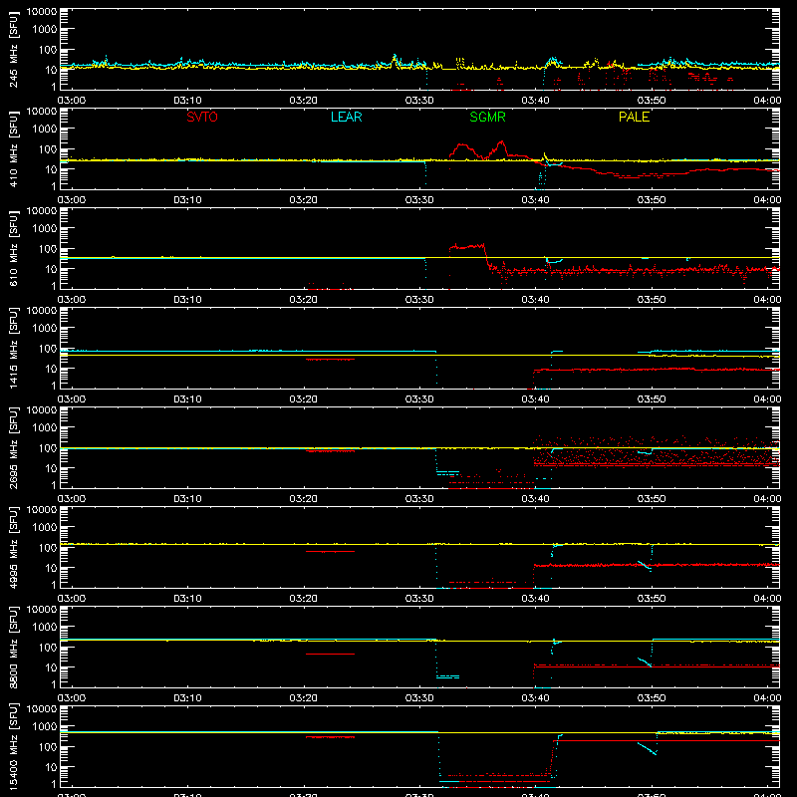Select the 610 MHz [SFU] axis label
The height and width of the screenshot is (797, 797).
coord(13,249)
